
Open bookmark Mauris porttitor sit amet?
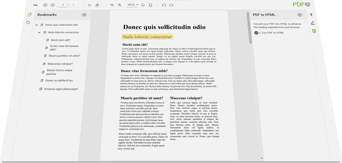coord(64,56)
